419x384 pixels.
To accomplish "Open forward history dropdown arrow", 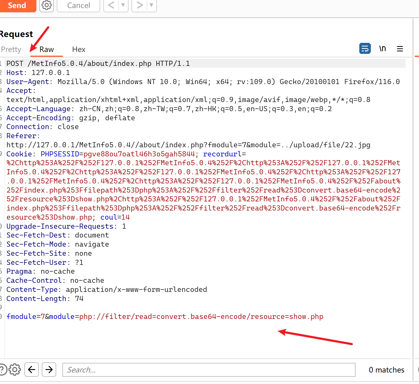I will pos(152,5).
